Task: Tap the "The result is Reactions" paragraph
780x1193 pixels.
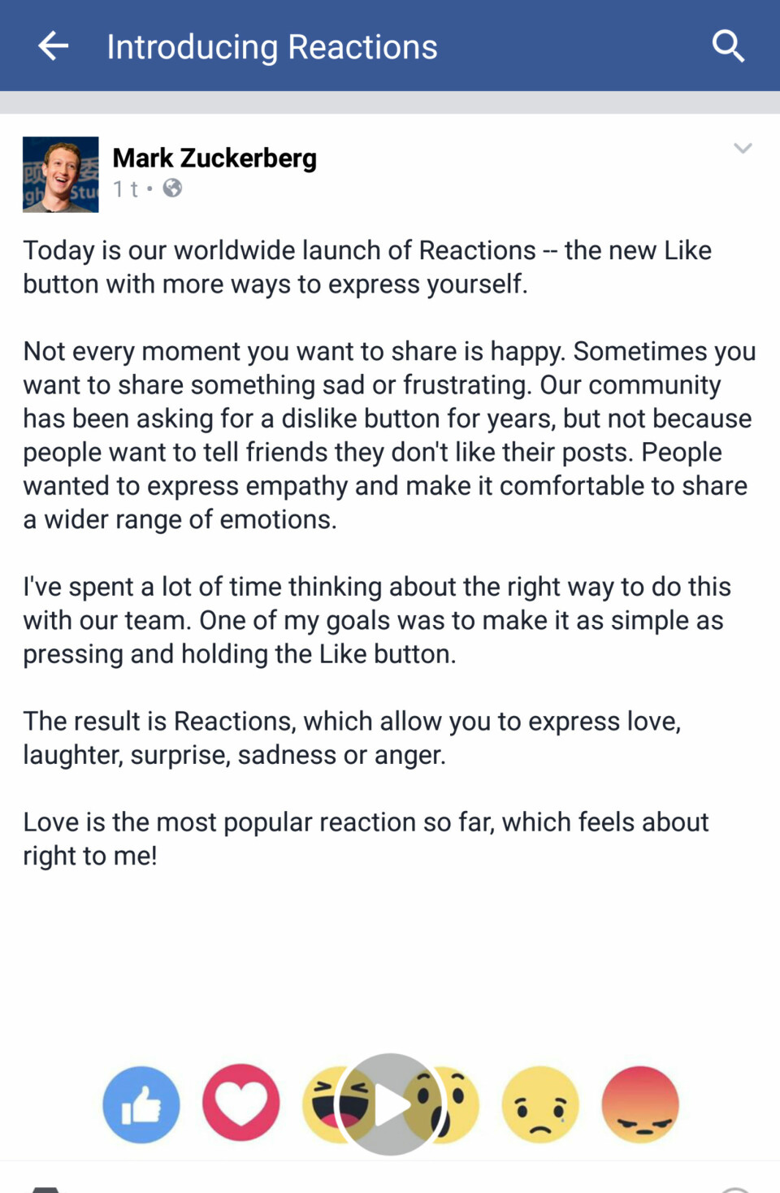Action: click(351, 738)
